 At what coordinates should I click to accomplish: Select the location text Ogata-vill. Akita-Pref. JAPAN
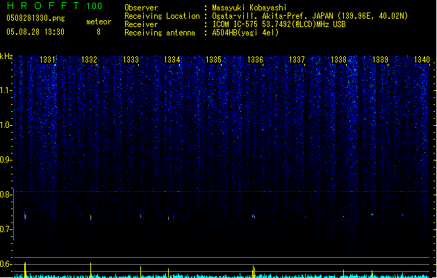click(272, 16)
